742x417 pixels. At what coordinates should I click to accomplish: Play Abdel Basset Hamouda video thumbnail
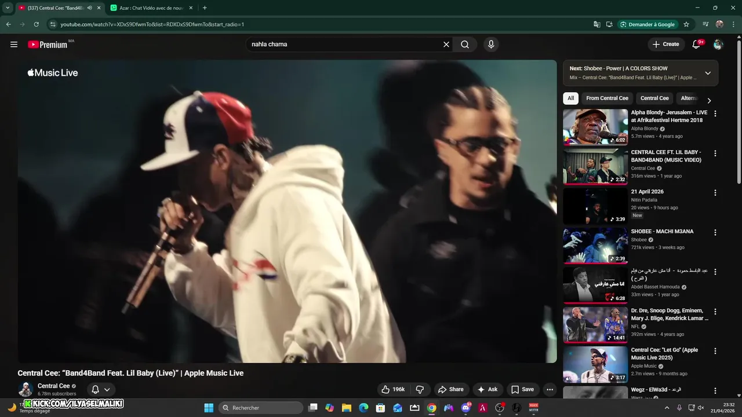coord(595,285)
